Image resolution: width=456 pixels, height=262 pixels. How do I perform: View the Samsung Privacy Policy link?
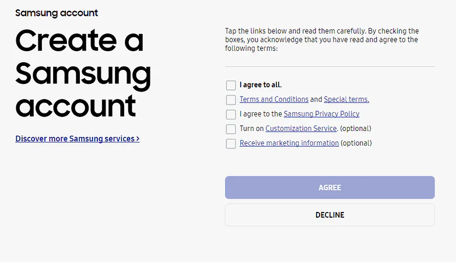pos(321,114)
